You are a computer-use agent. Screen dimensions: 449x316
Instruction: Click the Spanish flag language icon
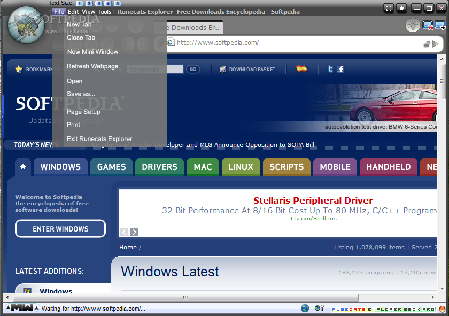click(x=301, y=69)
